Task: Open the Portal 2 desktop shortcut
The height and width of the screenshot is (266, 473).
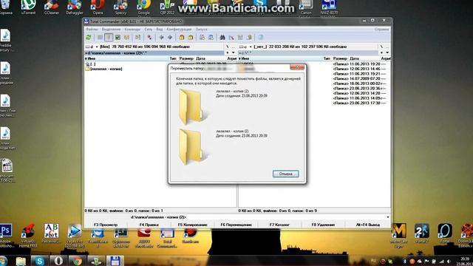Action: [x=422, y=234]
